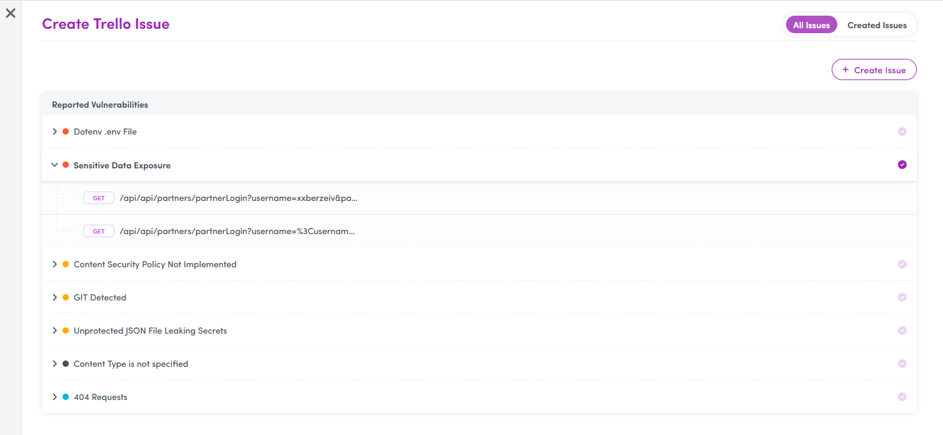Select the Dotenv .env File checkmark
This screenshot has height=435, width=943.
[x=902, y=131]
